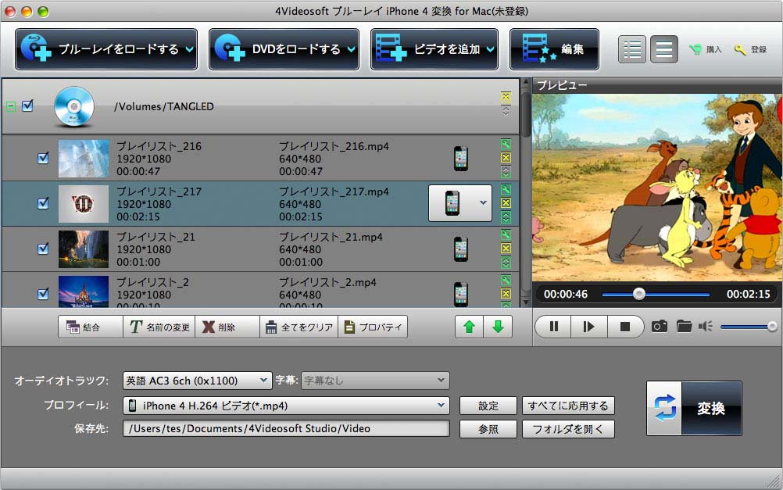Image resolution: width=783 pixels, height=490 pixels.
Task: Open the ビデオを追加 menu
Action: point(435,49)
